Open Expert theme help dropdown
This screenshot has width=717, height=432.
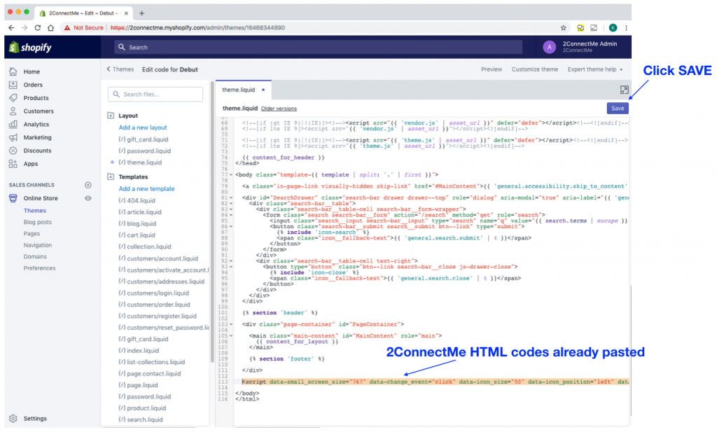(595, 69)
